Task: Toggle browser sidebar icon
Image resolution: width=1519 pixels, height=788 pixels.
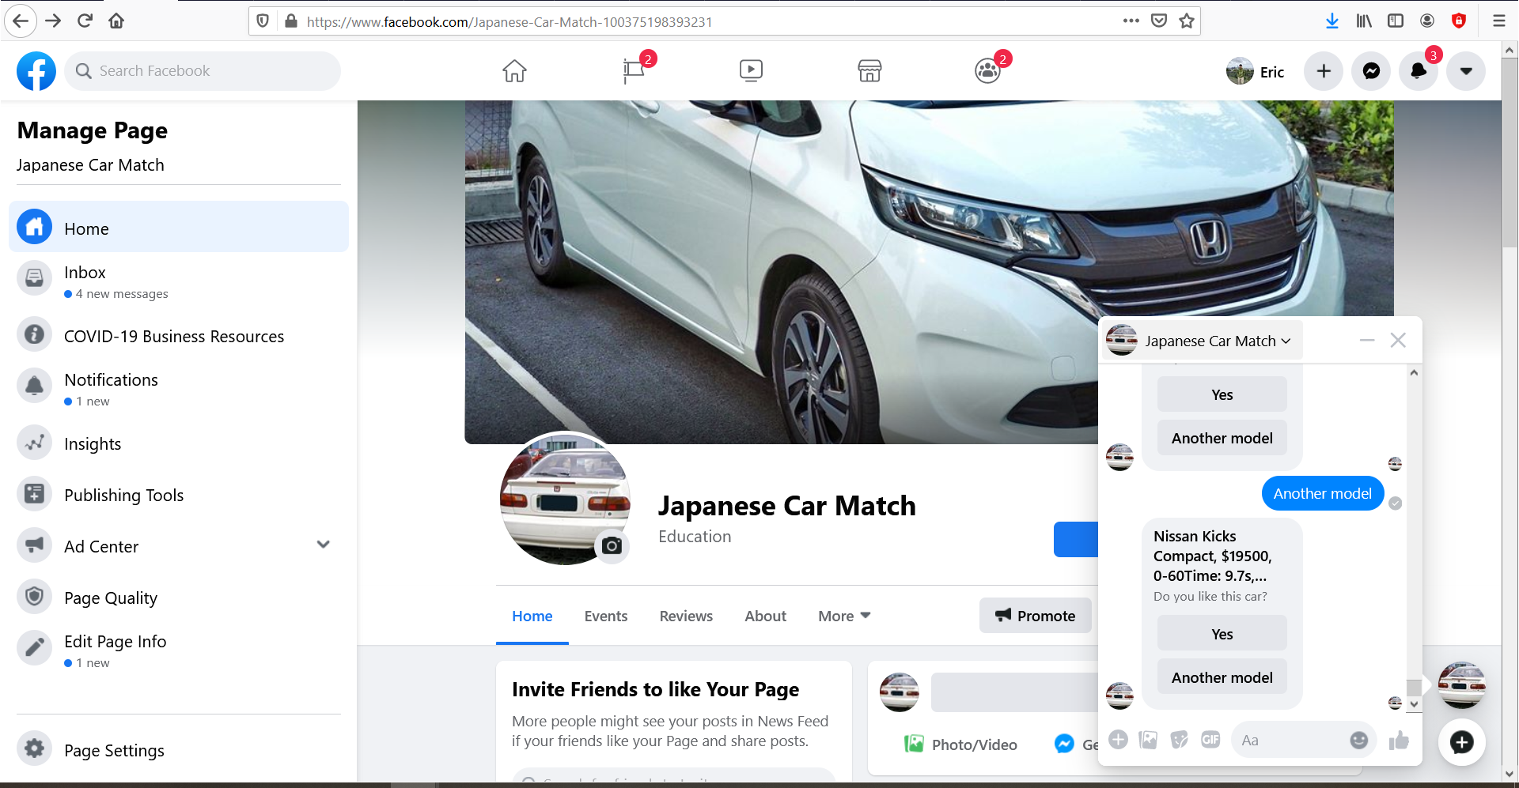Action: pyautogui.click(x=1396, y=21)
